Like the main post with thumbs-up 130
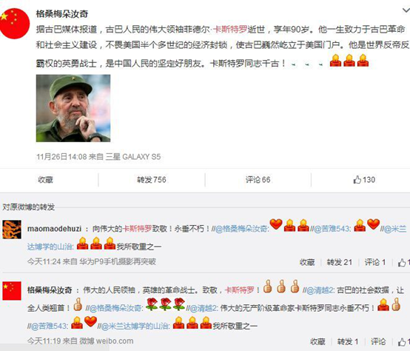 coord(364,180)
